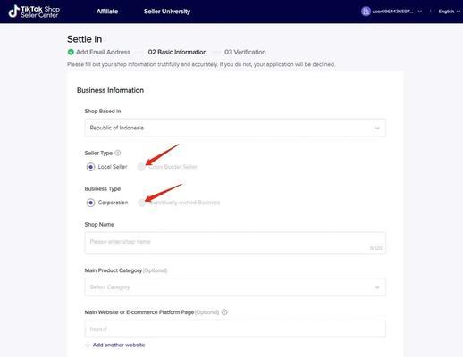Click the user avatar icon in header

pyautogui.click(x=366, y=12)
